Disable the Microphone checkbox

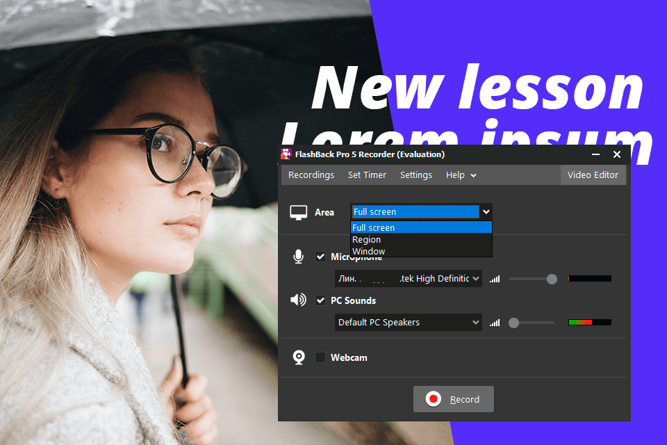point(320,257)
